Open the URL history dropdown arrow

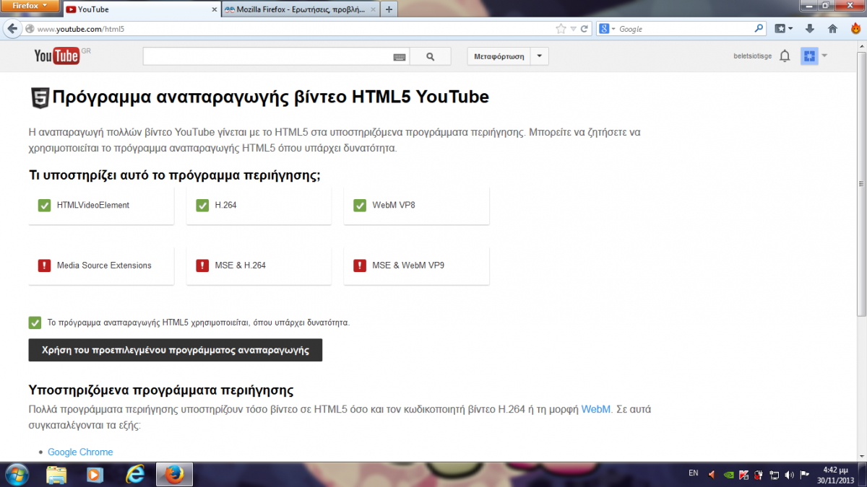[x=573, y=29]
